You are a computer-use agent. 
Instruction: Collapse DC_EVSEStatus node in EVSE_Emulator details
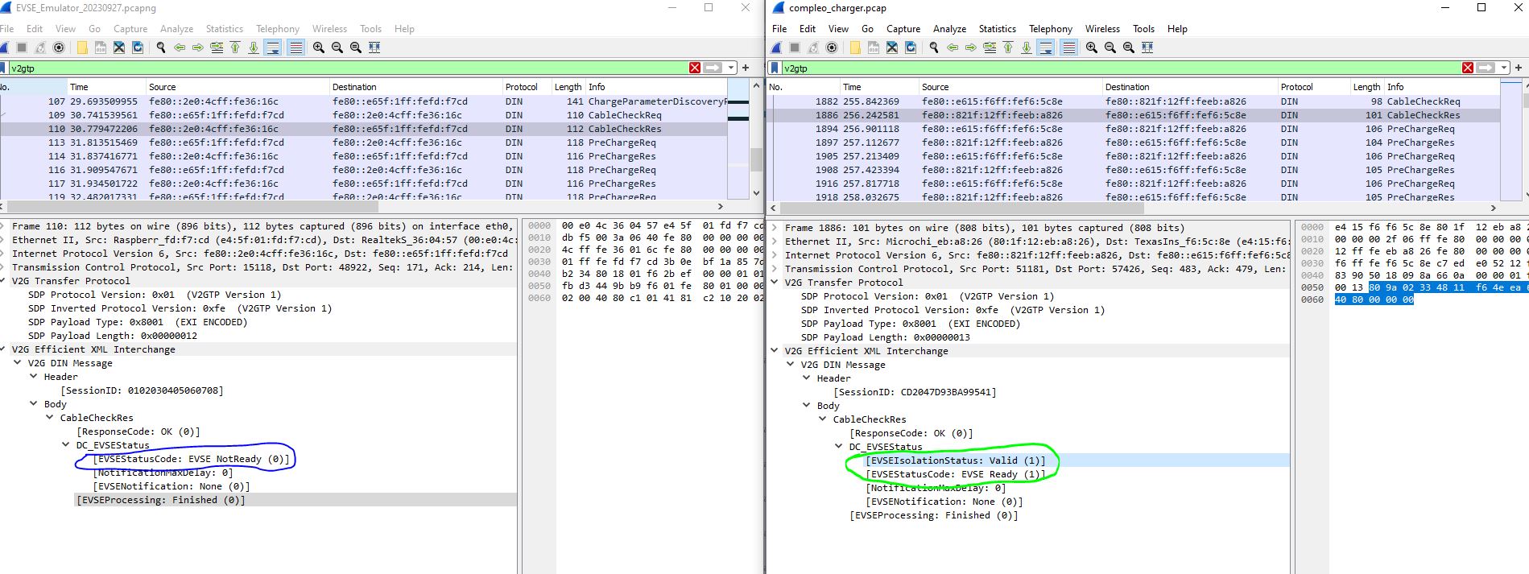66,445
